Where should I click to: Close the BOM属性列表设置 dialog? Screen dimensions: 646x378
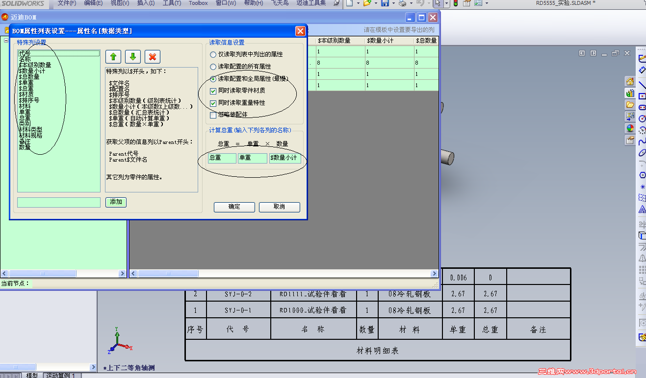pyautogui.click(x=300, y=31)
